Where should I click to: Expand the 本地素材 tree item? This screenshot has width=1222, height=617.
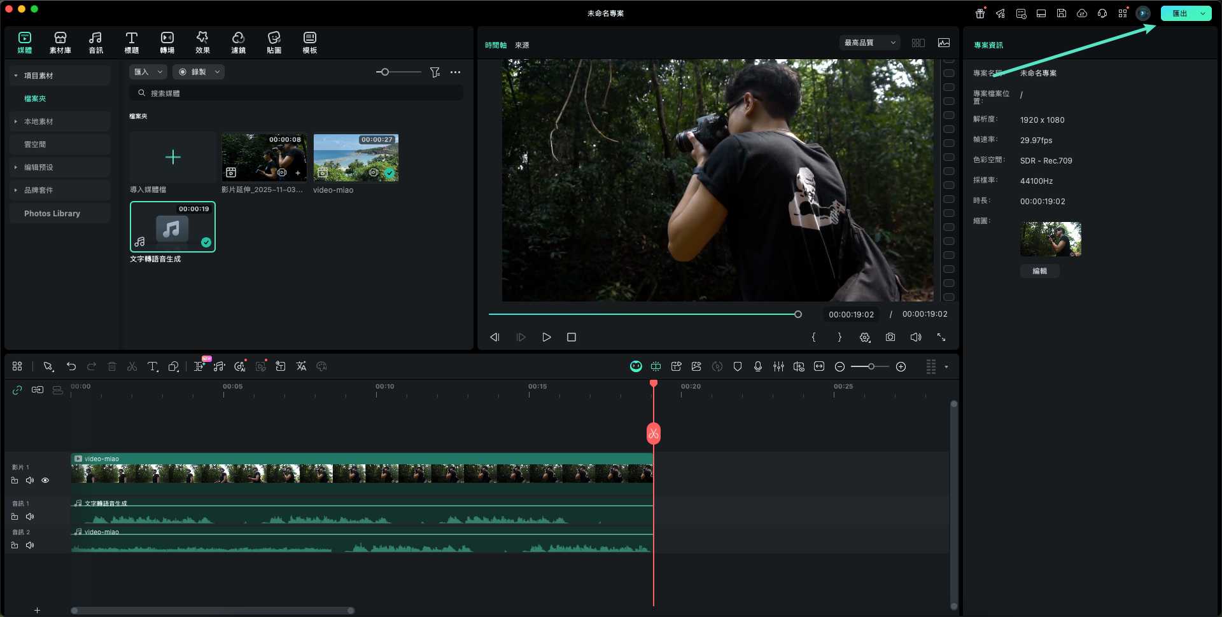16,121
